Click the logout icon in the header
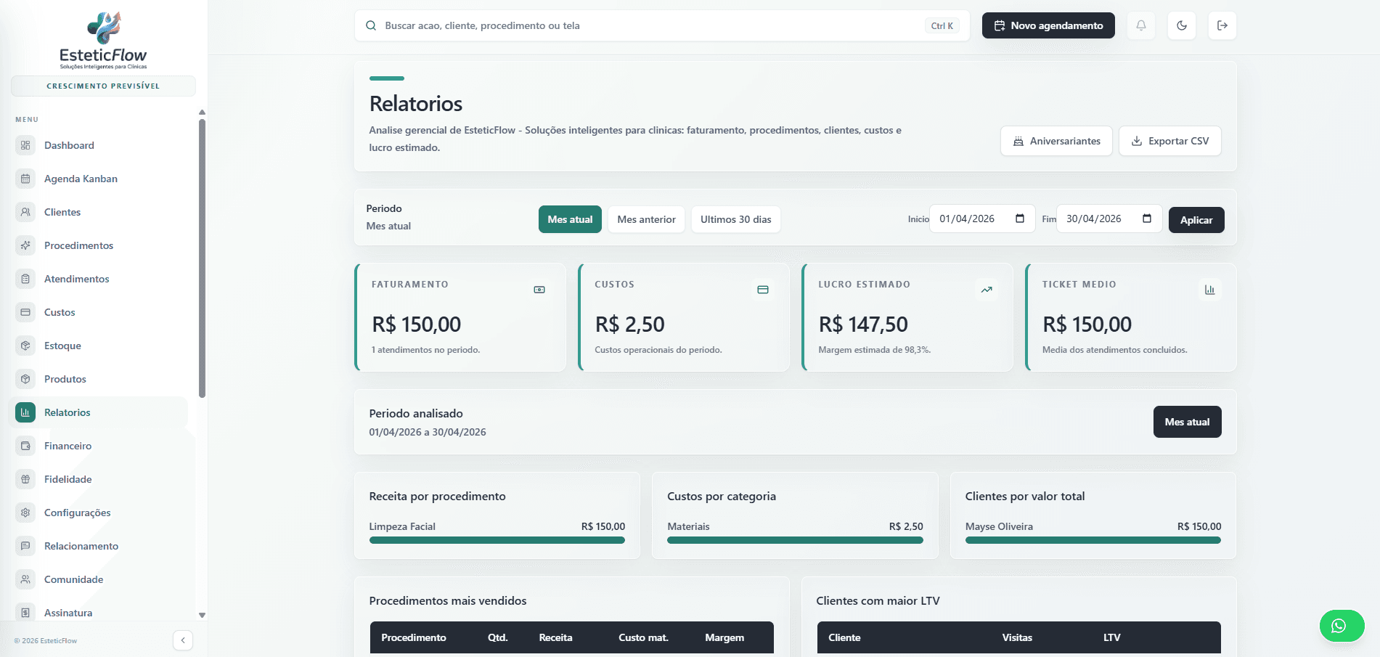 [1222, 25]
